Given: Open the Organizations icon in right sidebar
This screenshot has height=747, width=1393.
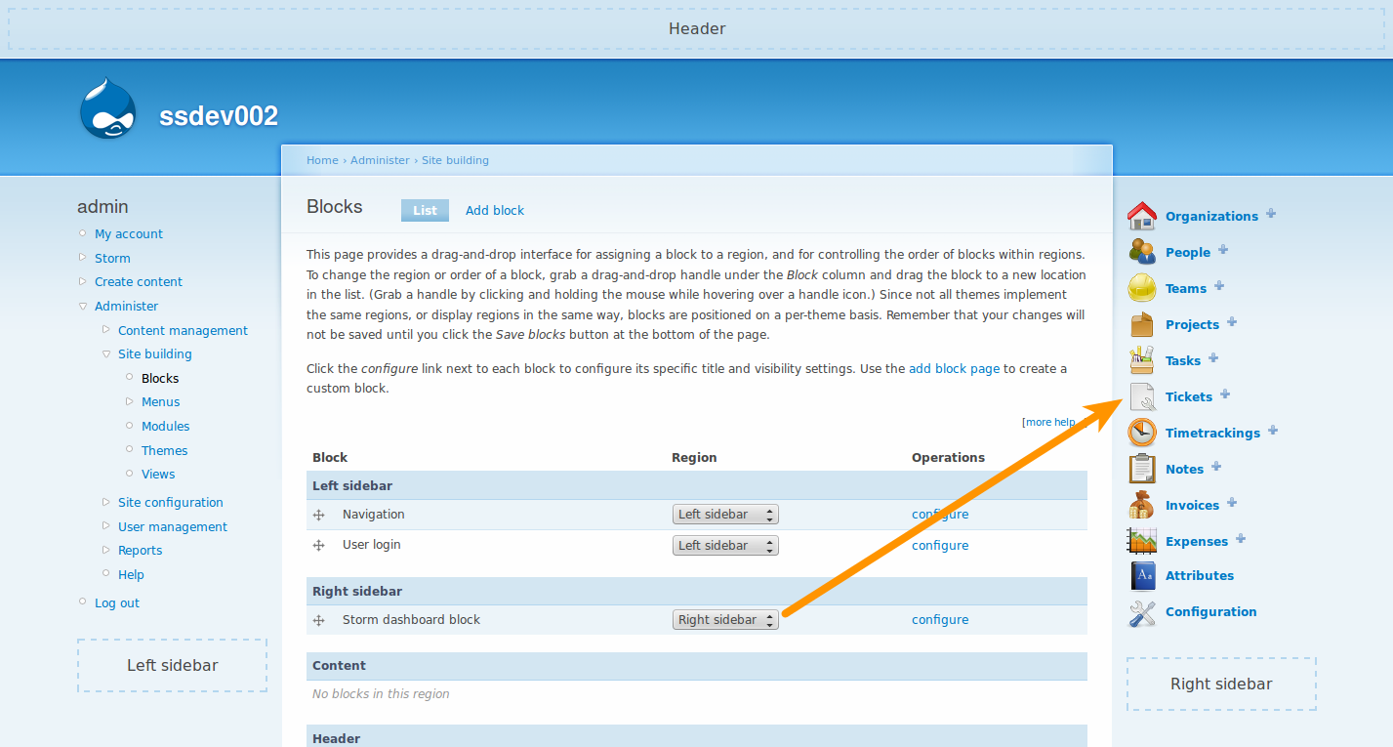Looking at the screenshot, I should pyautogui.click(x=1140, y=215).
